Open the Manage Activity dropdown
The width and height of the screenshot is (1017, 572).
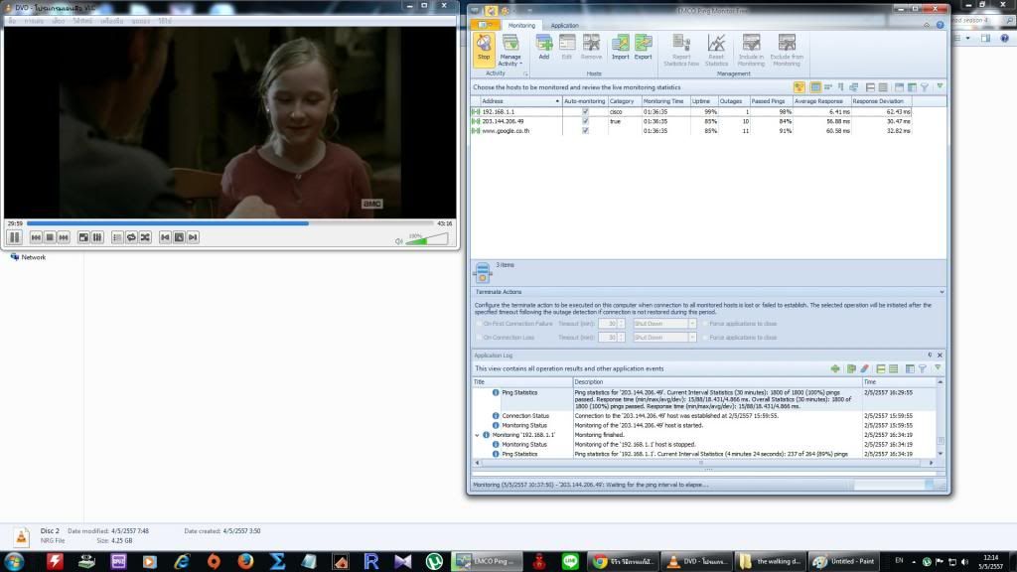[x=510, y=51]
